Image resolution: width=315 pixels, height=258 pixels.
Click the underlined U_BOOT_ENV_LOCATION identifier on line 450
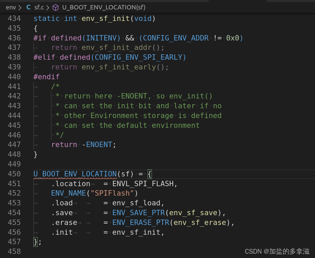click(75, 174)
